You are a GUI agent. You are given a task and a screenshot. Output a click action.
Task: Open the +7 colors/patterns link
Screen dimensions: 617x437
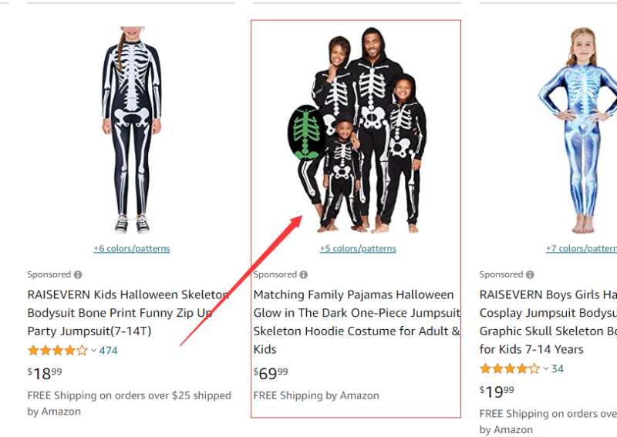[x=582, y=248]
